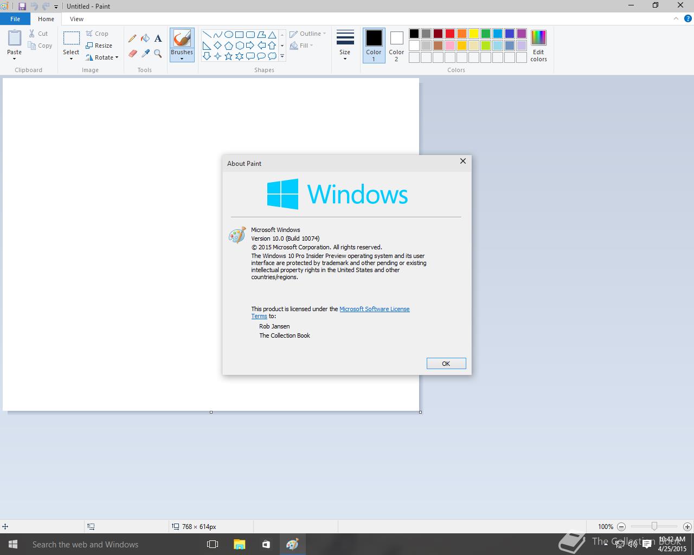Open File Explorer from taskbar
The width and height of the screenshot is (694, 555).
239,544
